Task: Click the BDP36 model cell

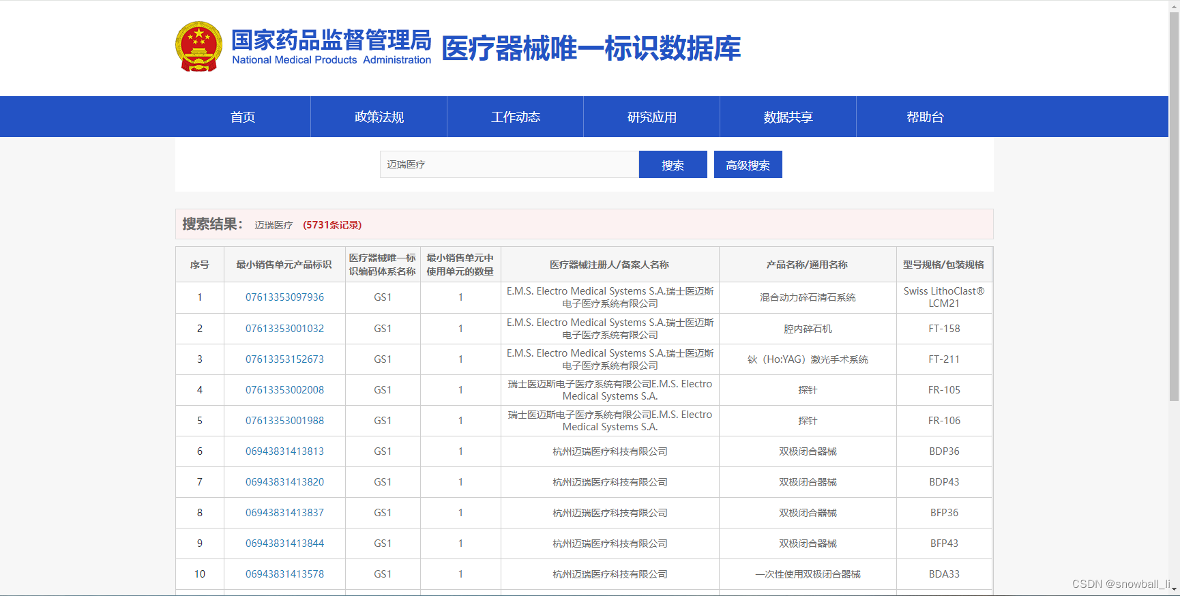Action: click(944, 451)
